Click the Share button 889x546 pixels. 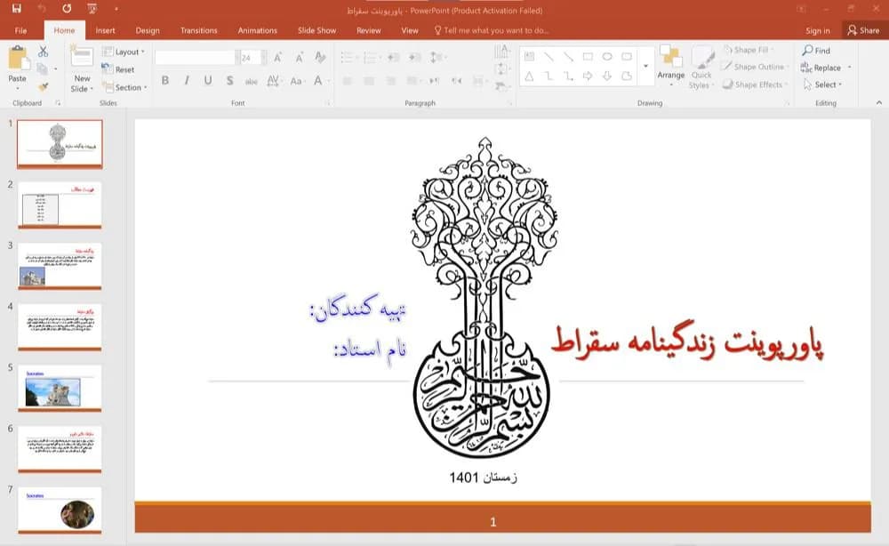click(x=863, y=30)
